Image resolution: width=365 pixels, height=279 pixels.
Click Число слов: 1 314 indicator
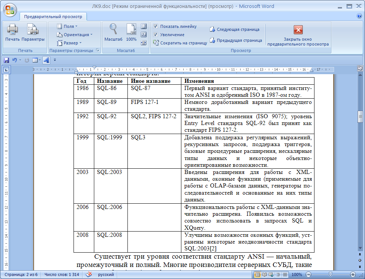tap(62, 274)
